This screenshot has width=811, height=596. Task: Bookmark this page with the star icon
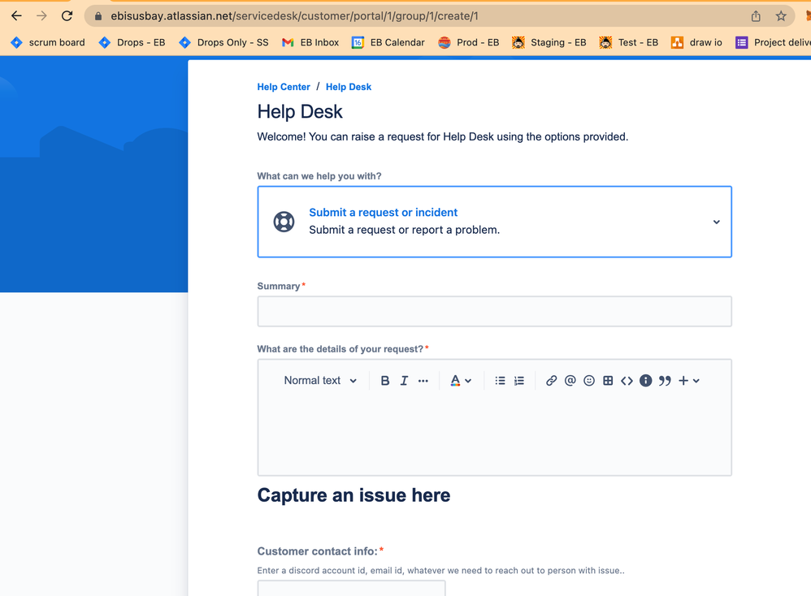pyautogui.click(x=781, y=16)
